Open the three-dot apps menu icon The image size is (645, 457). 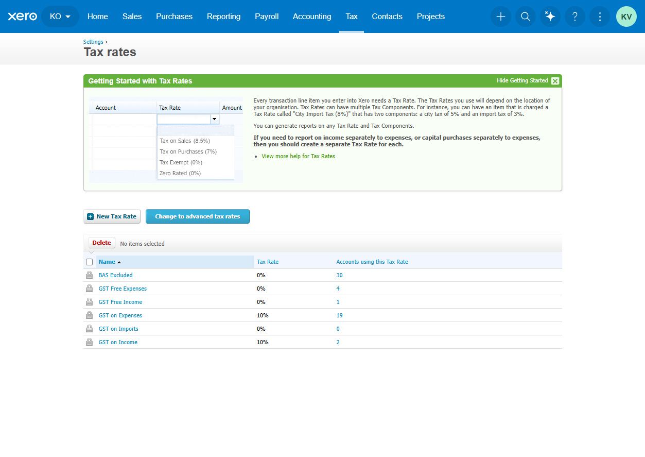pos(600,16)
